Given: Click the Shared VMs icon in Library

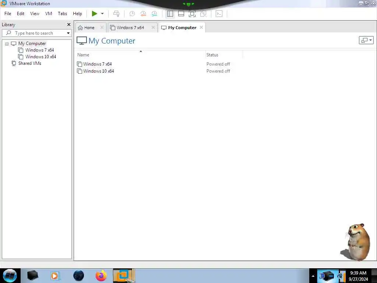Looking at the screenshot, I should point(14,63).
